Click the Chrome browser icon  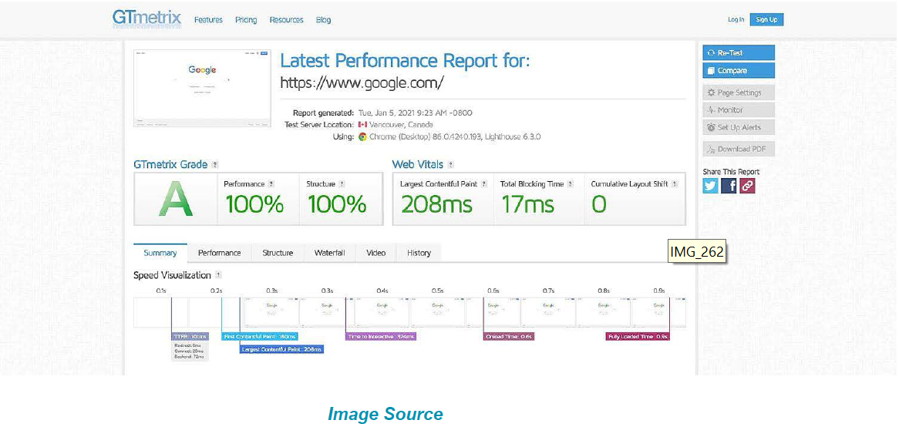tap(362, 137)
